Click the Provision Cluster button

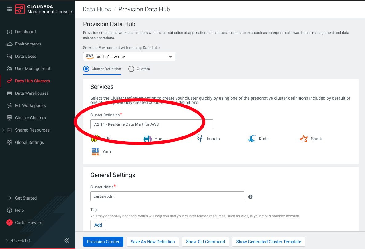click(103, 242)
